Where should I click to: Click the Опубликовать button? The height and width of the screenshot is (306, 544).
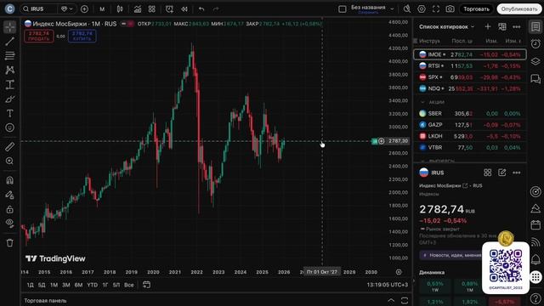pos(519,9)
